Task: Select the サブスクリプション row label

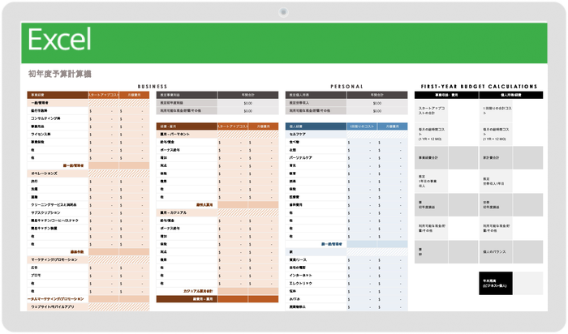Action: point(47,212)
